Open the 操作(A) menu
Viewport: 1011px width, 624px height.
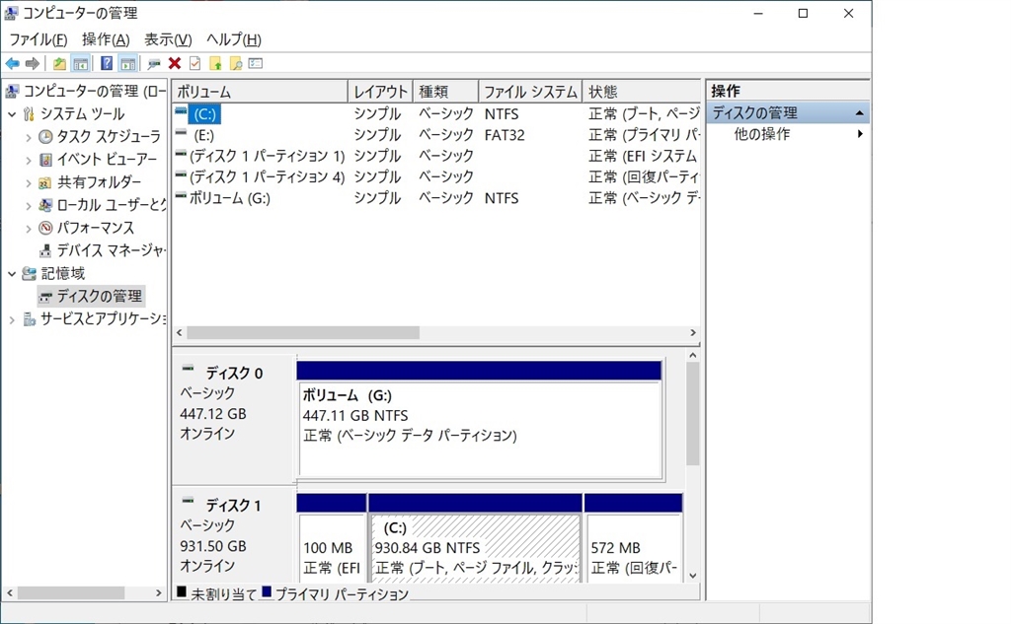tap(106, 40)
